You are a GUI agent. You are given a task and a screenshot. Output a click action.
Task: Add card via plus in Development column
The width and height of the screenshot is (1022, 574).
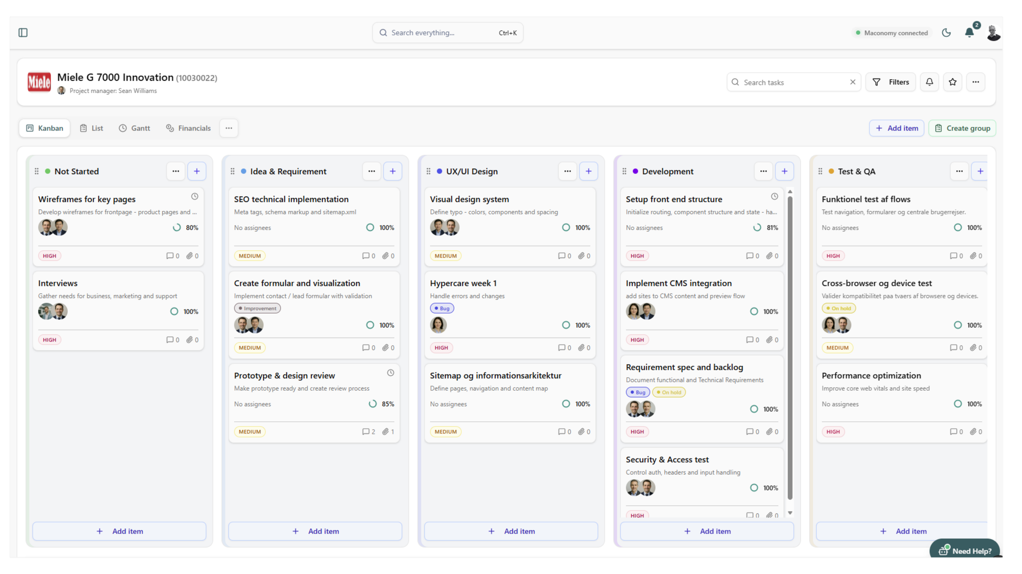[x=784, y=171]
